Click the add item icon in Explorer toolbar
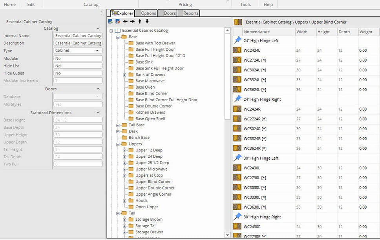The width and height of the screenshot is (380, 240). (x=111, y=21)
